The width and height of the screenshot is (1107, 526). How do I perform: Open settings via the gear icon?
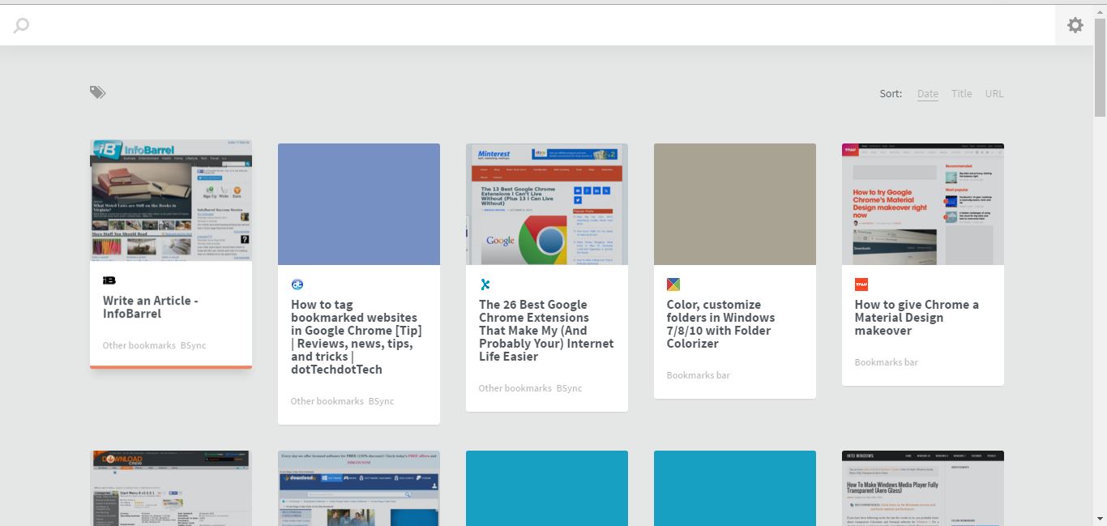pyautogui.click(x=1075, y=26)
